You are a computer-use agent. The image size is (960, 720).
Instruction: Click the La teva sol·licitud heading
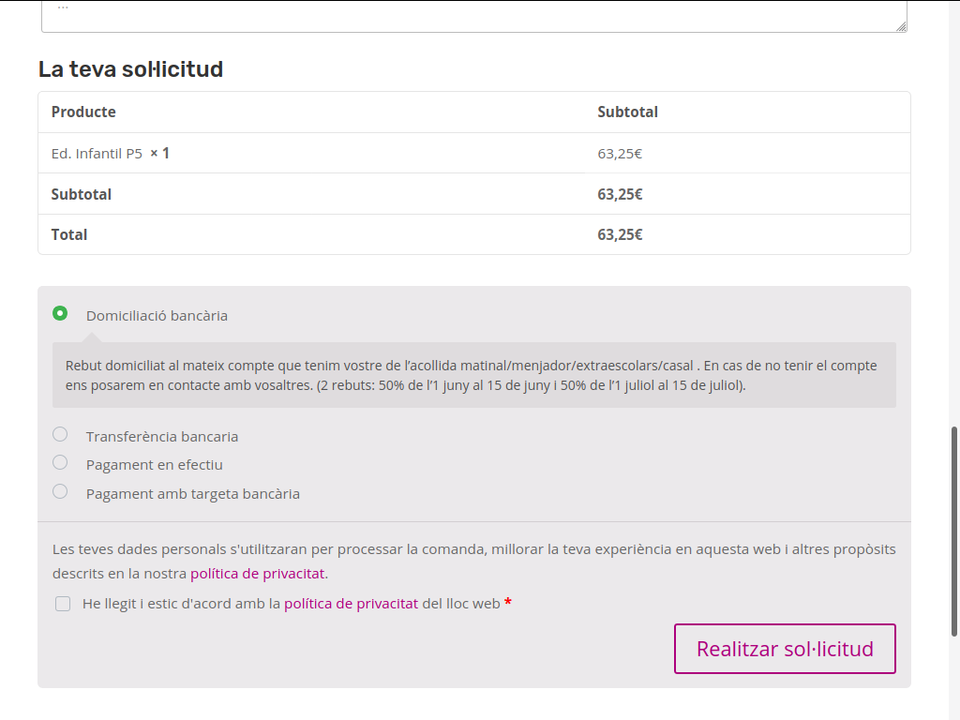130,68
